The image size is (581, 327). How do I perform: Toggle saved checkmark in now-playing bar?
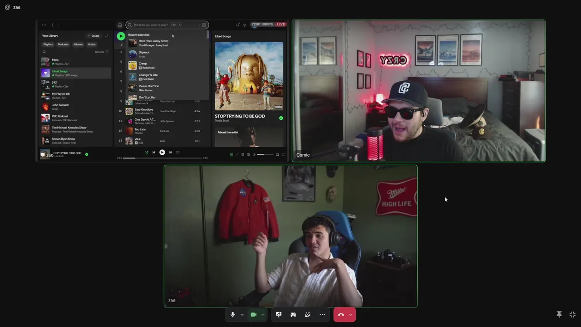pyautogui.click(x=87, y=154)
